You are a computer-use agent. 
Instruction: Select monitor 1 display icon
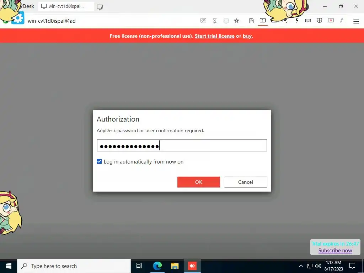263,21
